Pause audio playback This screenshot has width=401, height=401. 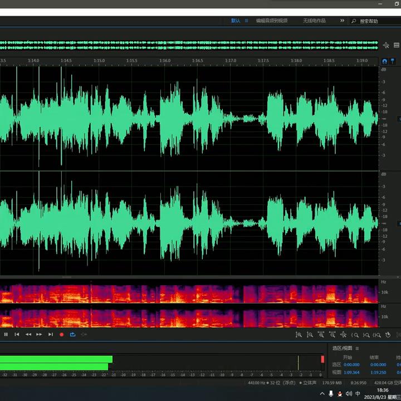coord(6,334)
